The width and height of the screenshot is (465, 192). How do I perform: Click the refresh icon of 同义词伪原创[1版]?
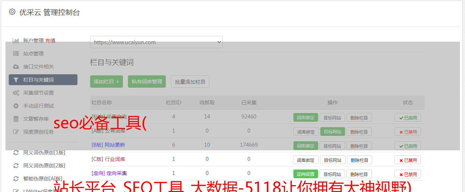coord(16,153)
